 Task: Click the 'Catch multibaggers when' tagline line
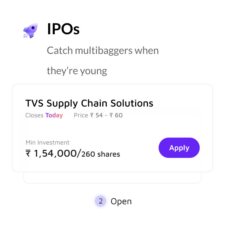103,50
